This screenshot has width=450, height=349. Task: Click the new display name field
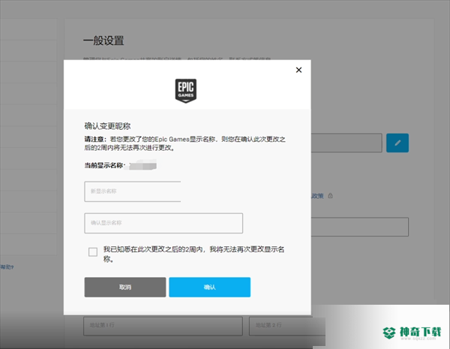[x=133, y=191]
